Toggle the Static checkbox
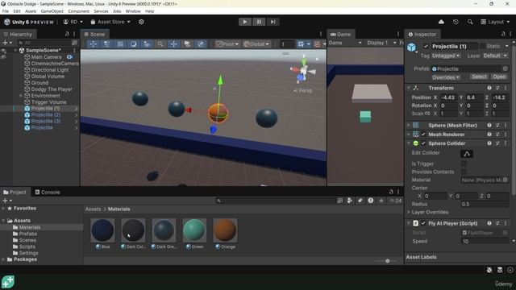Screen dimensions: 516x290 pyautogui.click(x=482, y=47)
